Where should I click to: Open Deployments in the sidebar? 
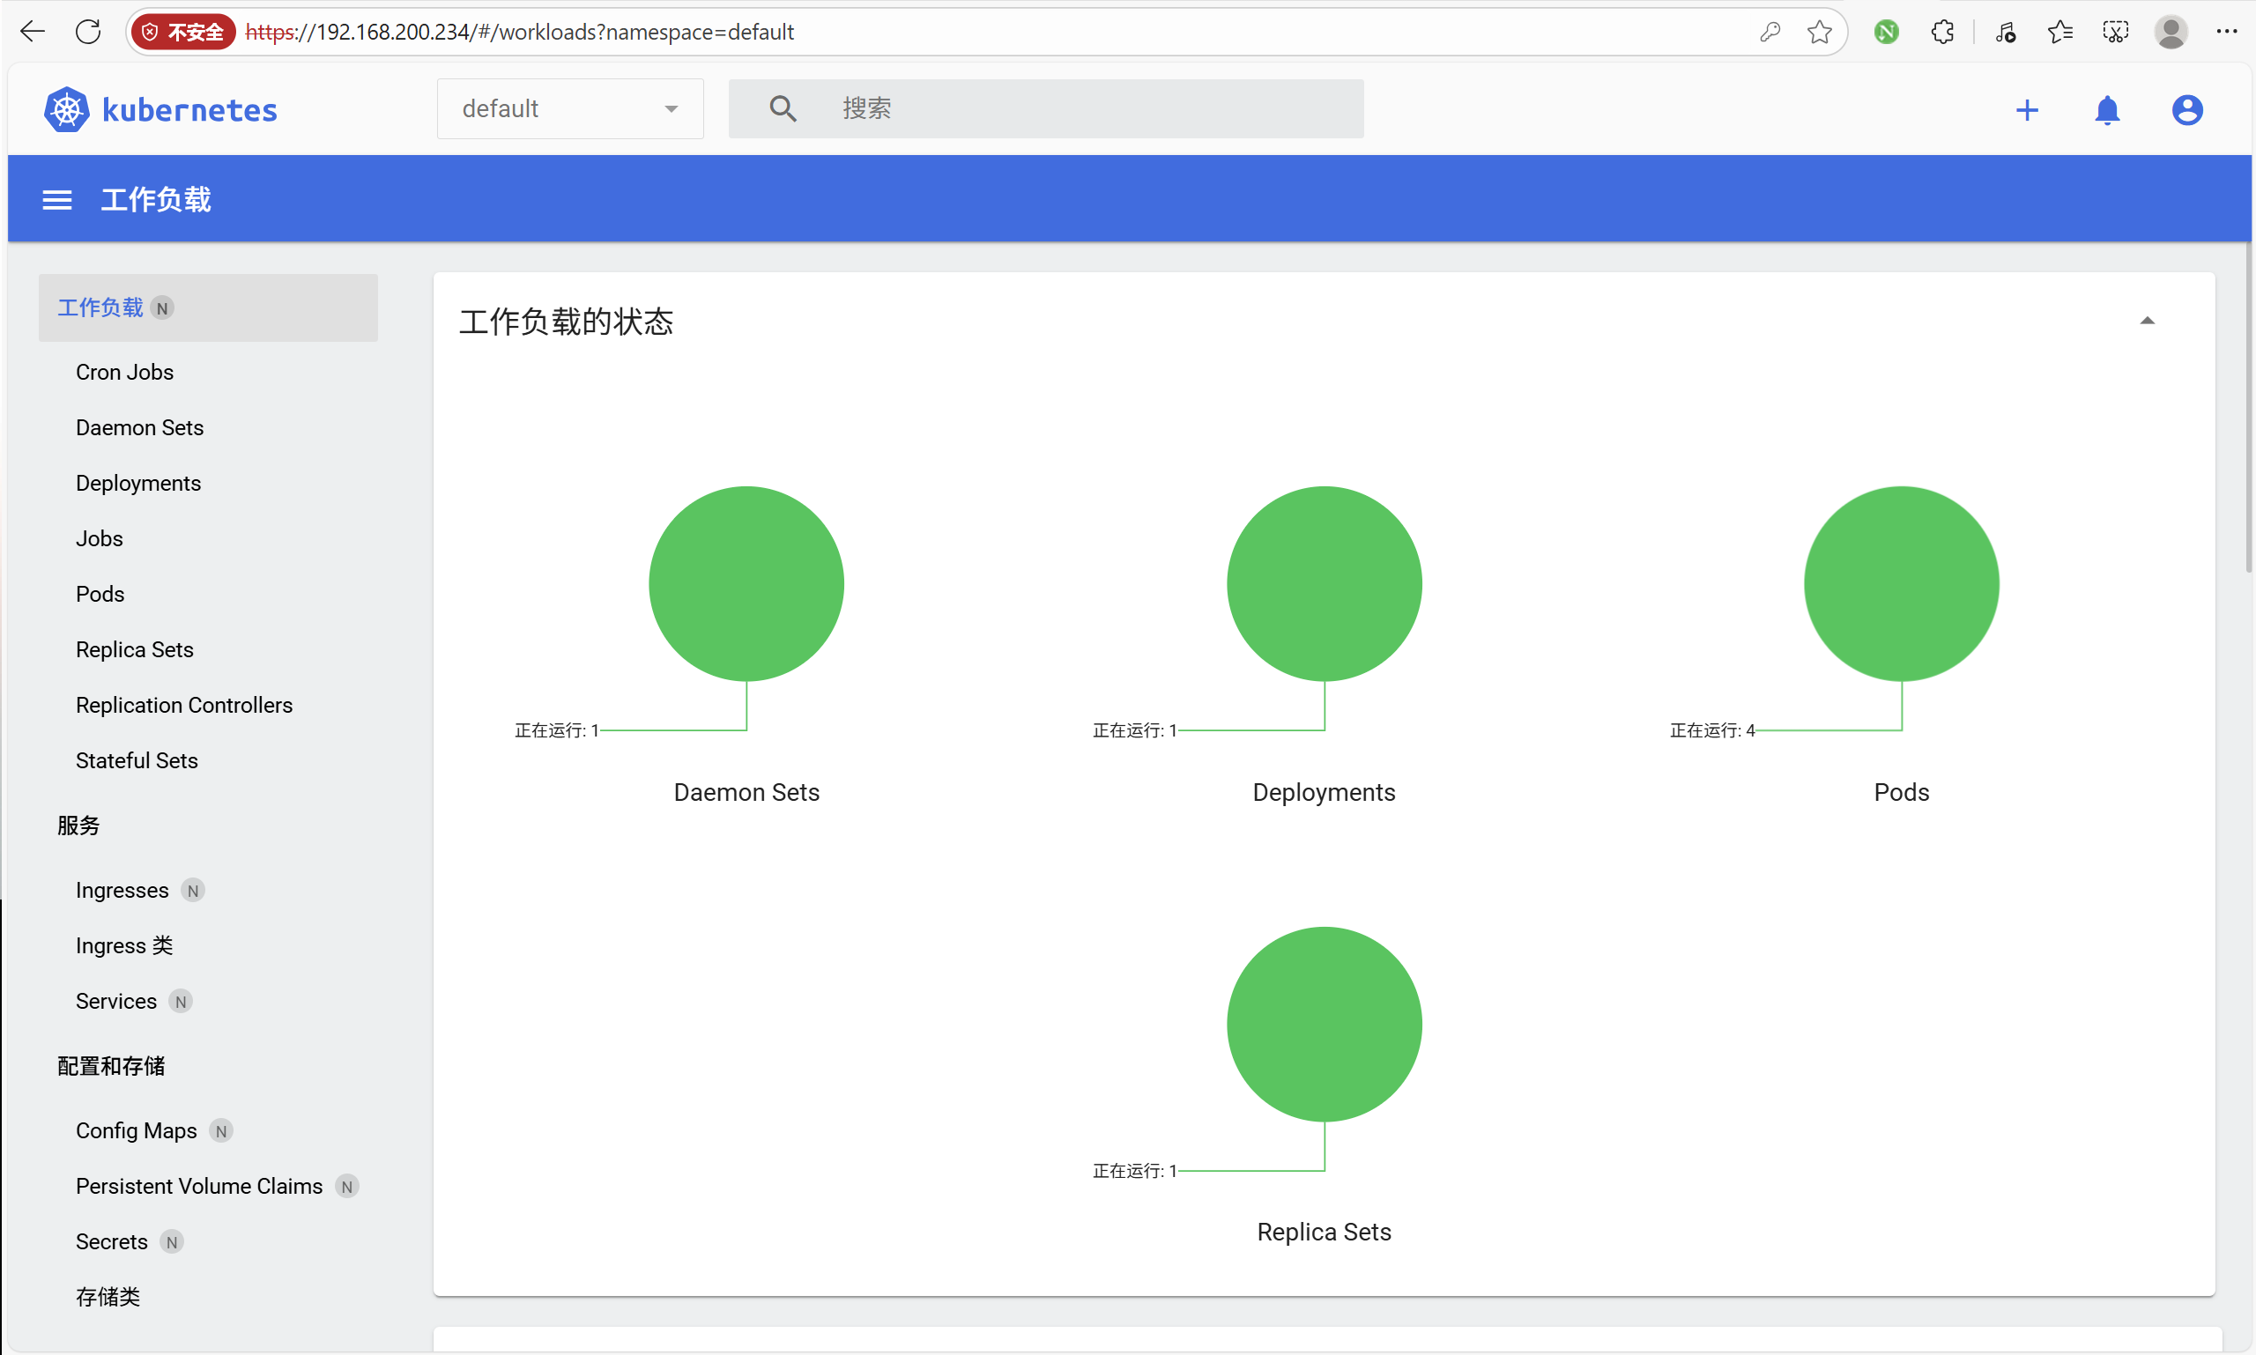coord(138,483)
